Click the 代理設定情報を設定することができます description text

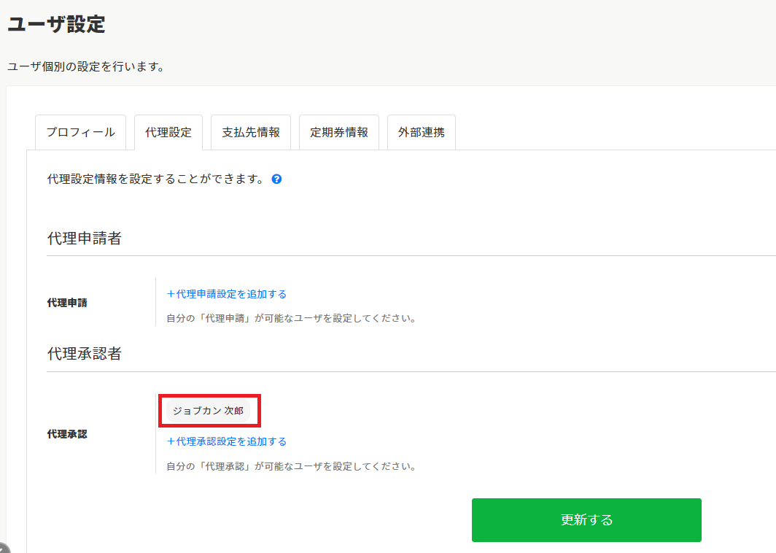[x=155, y=179]
